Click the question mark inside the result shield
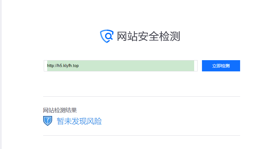The image size is (277, 149). pos(48,121)
